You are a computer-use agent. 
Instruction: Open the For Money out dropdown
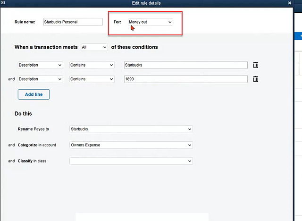click(x=150, y=22)
